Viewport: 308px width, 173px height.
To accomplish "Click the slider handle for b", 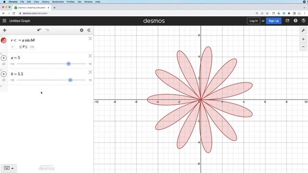I will [x=70, y=80].
